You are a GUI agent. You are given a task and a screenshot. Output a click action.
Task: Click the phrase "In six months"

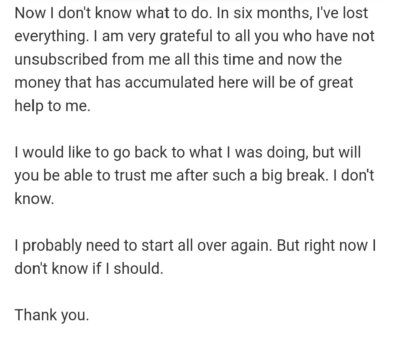click(x=263, y=13)
